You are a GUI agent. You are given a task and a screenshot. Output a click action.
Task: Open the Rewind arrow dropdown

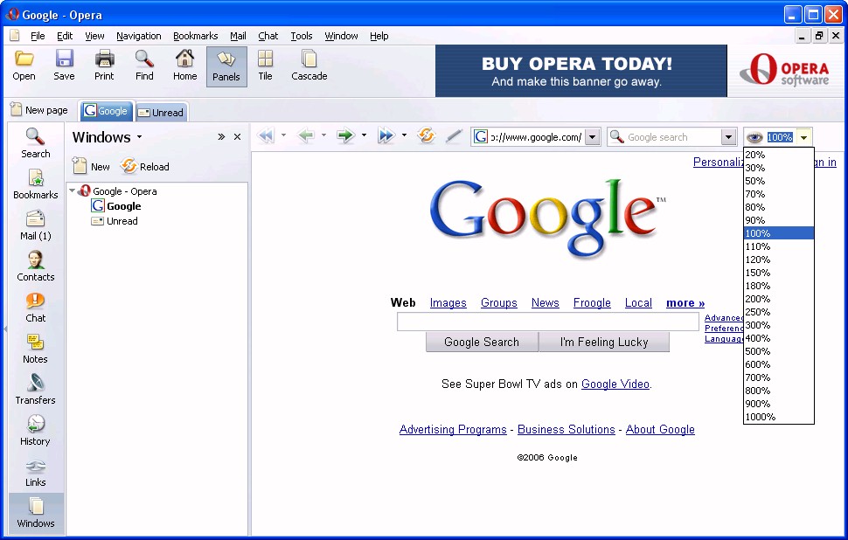(x=283, y=135)
